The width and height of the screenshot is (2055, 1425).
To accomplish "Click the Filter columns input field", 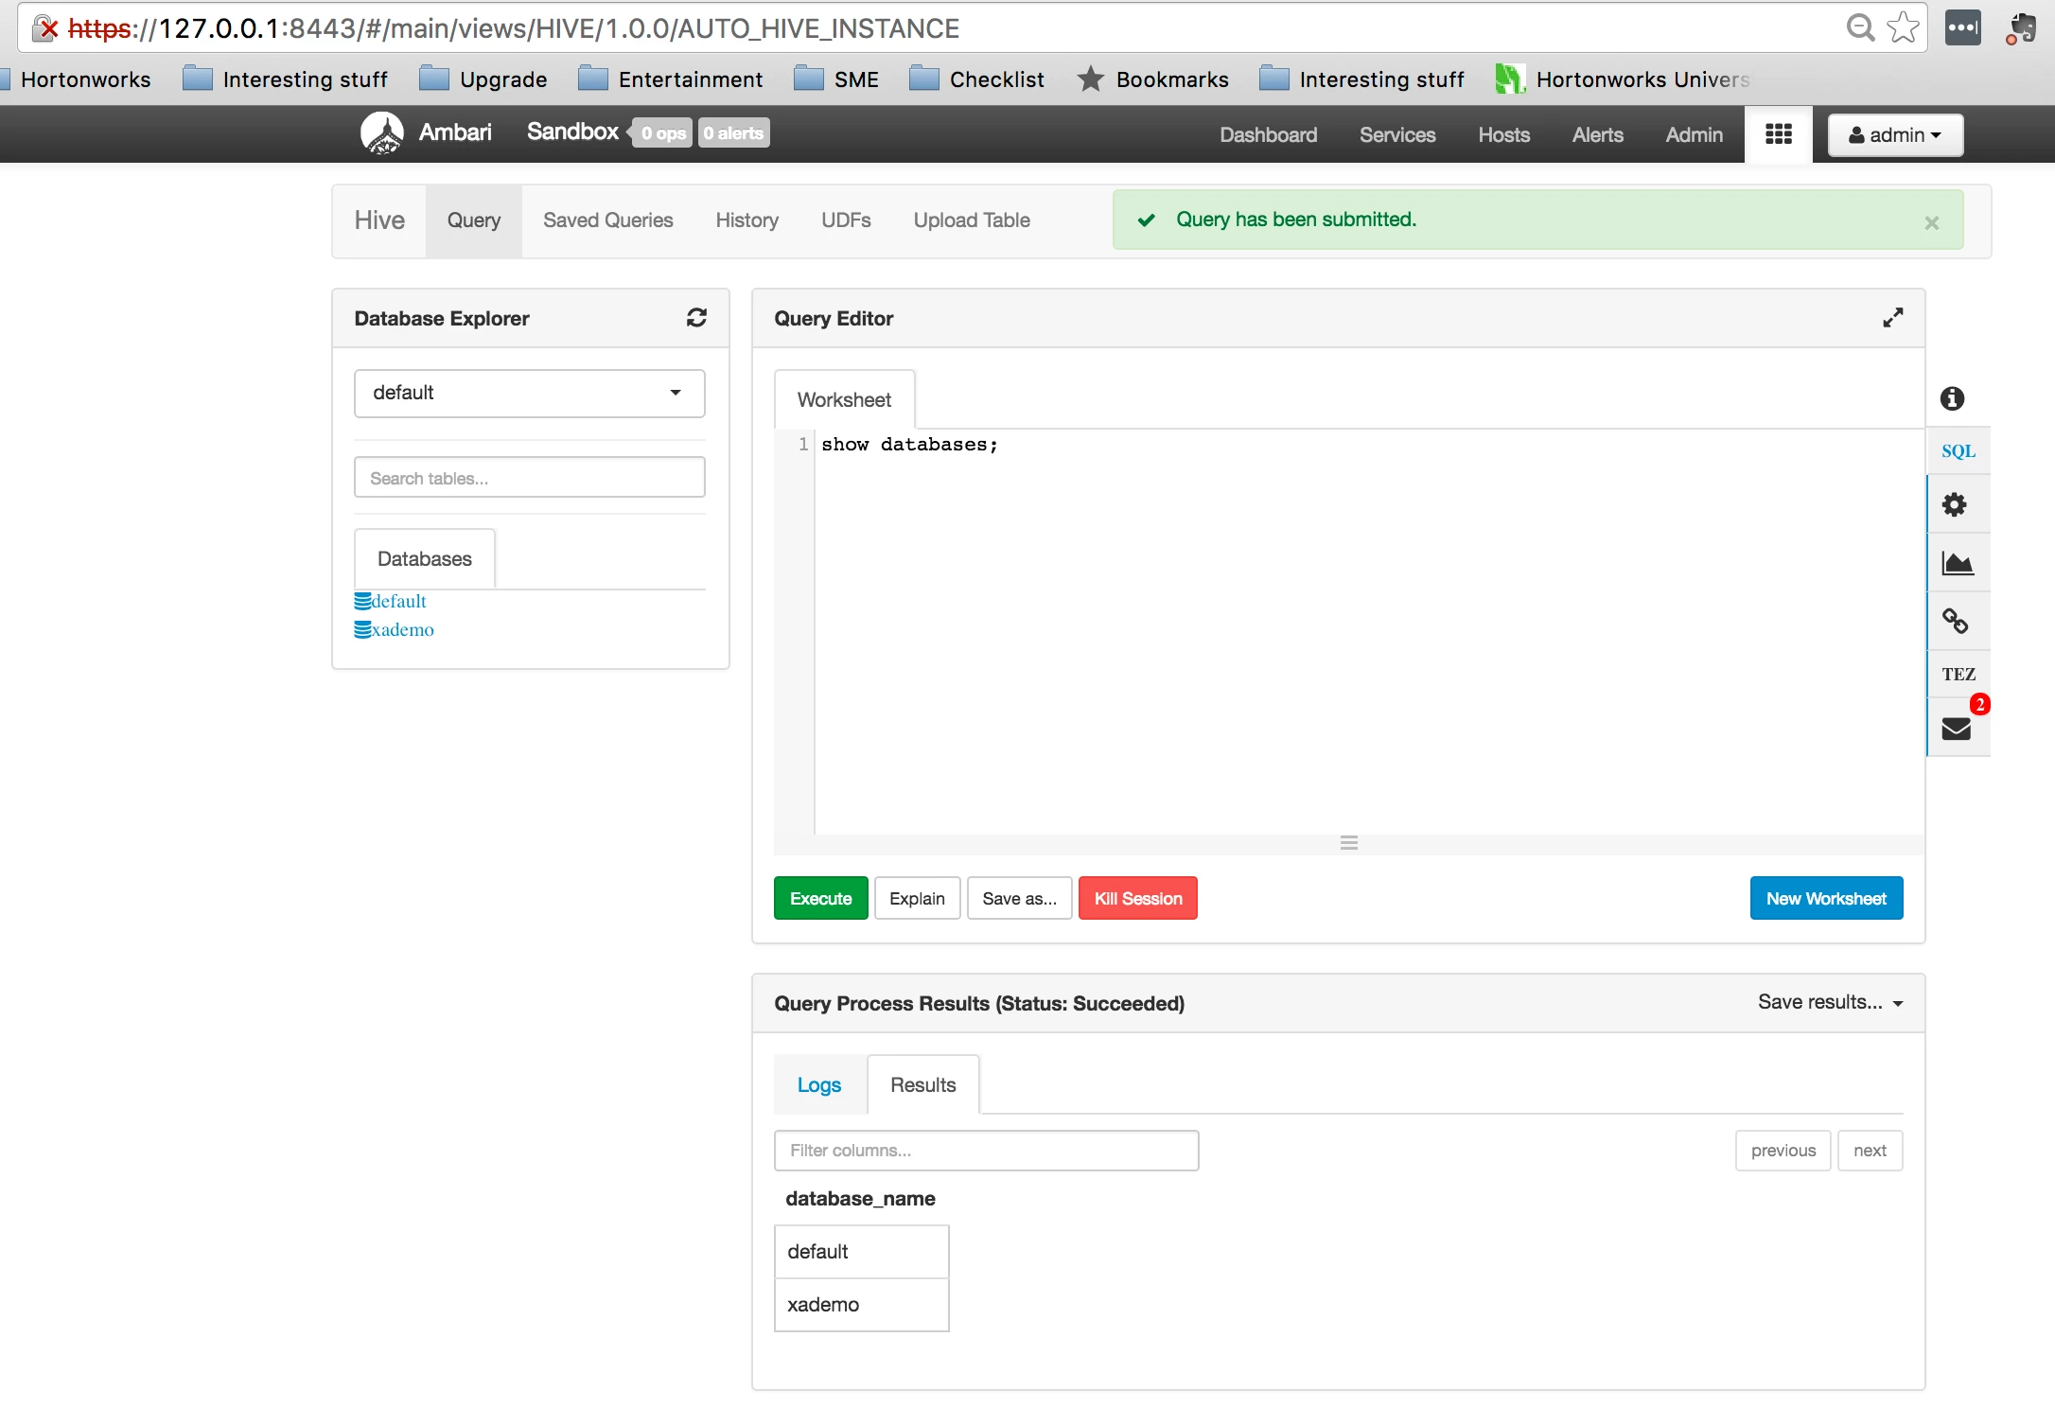I will [x=987, y=1151].
